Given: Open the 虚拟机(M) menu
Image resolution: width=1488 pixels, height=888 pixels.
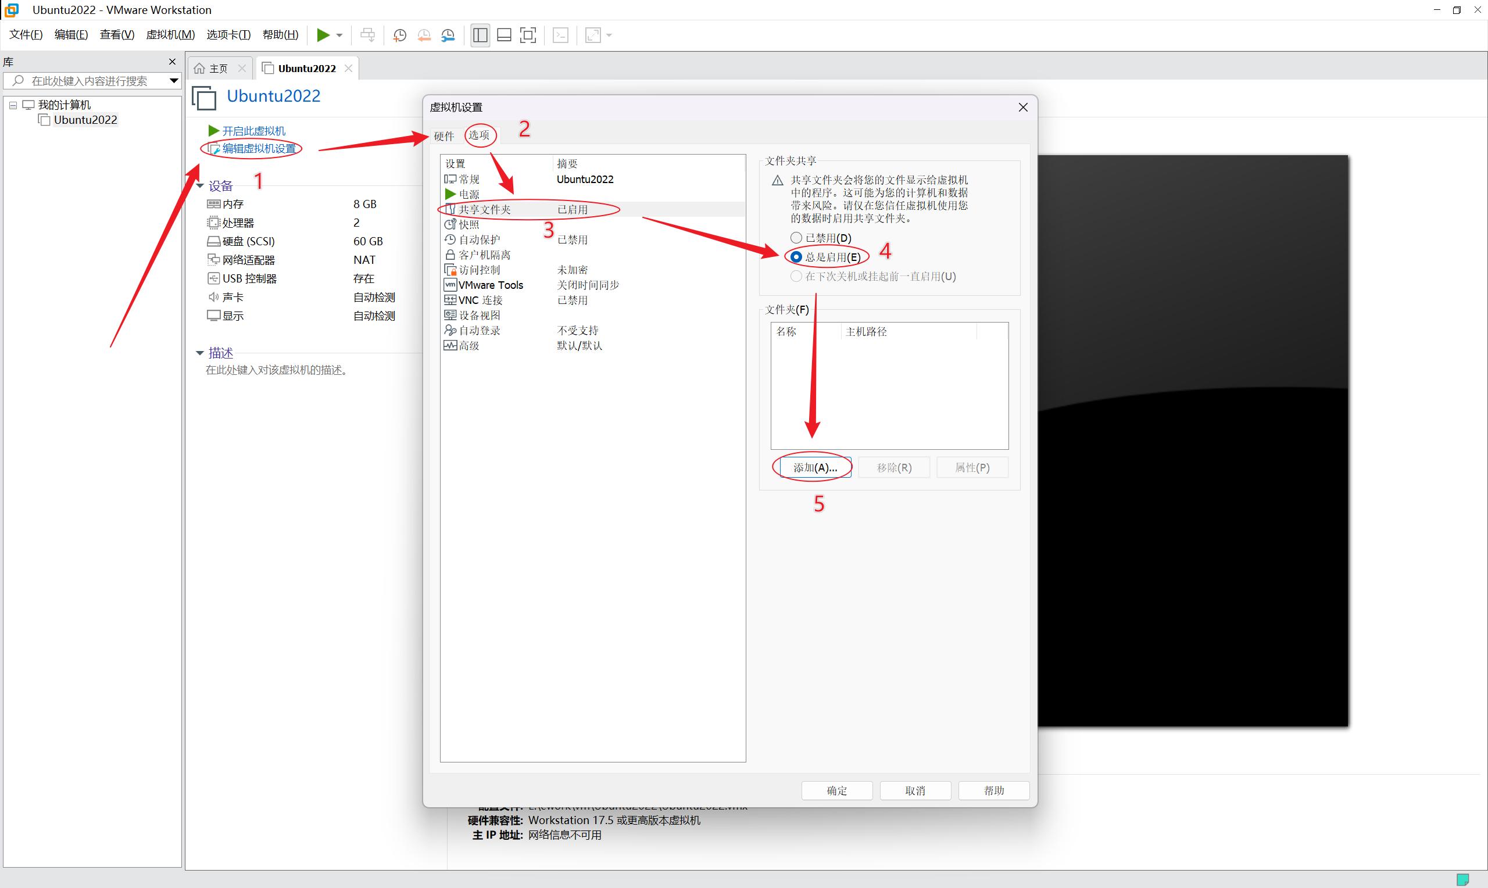Looking at the screenshot, I should pos(170,35).
